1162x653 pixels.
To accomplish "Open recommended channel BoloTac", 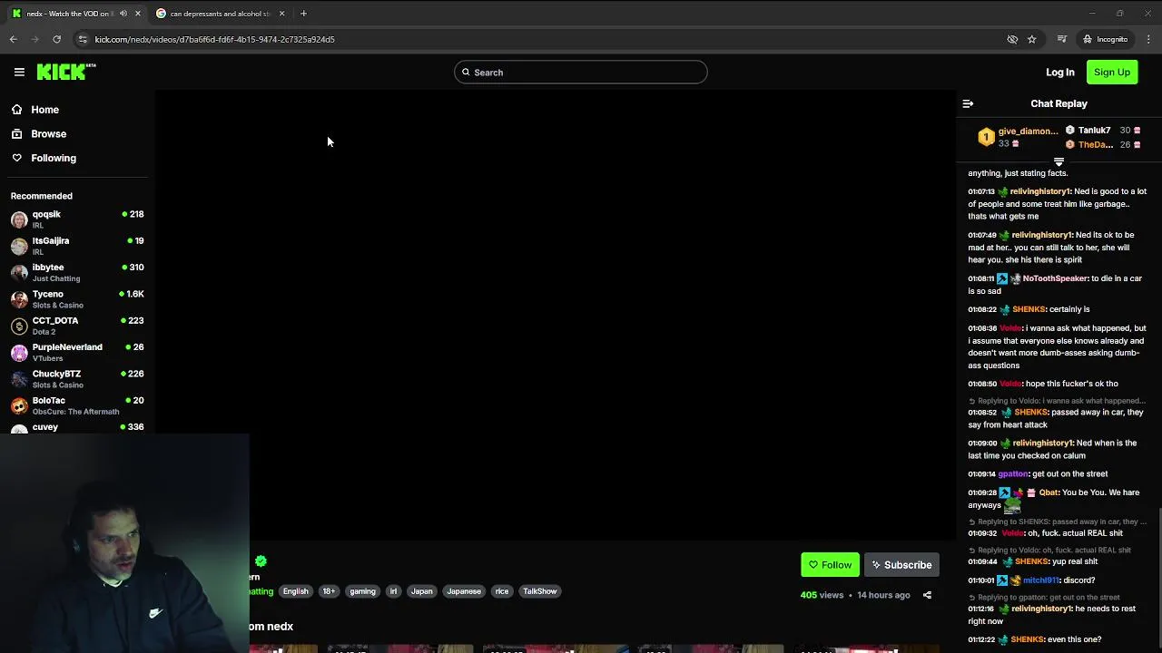I will (x=77, y=405).
